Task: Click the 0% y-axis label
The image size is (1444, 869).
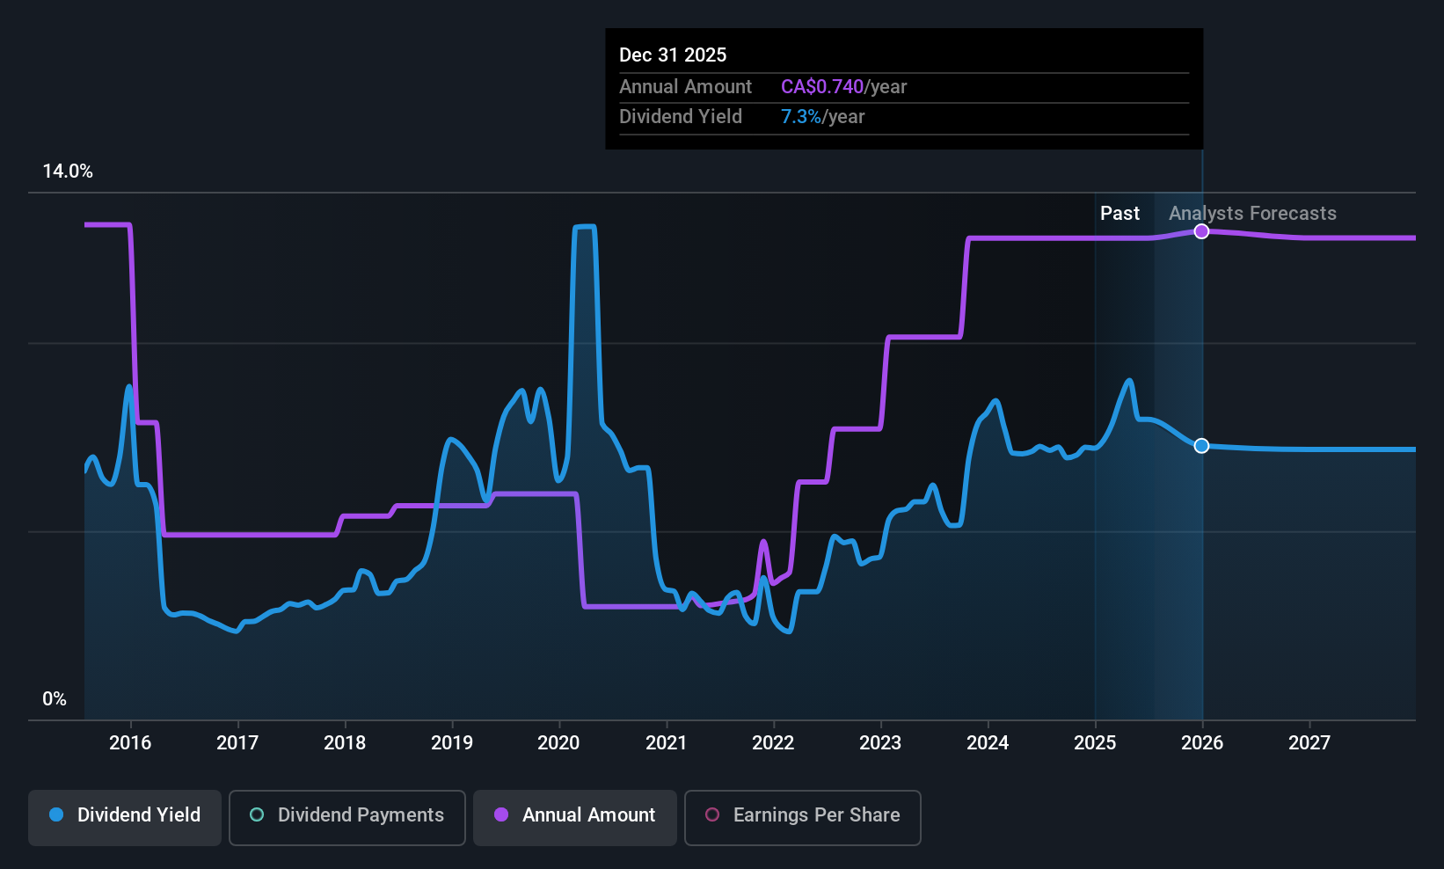Action: [55, 699]
